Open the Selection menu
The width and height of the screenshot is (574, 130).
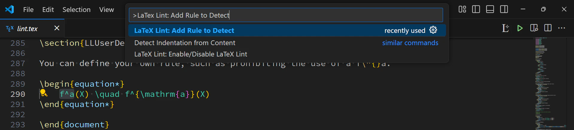point(76,10)
